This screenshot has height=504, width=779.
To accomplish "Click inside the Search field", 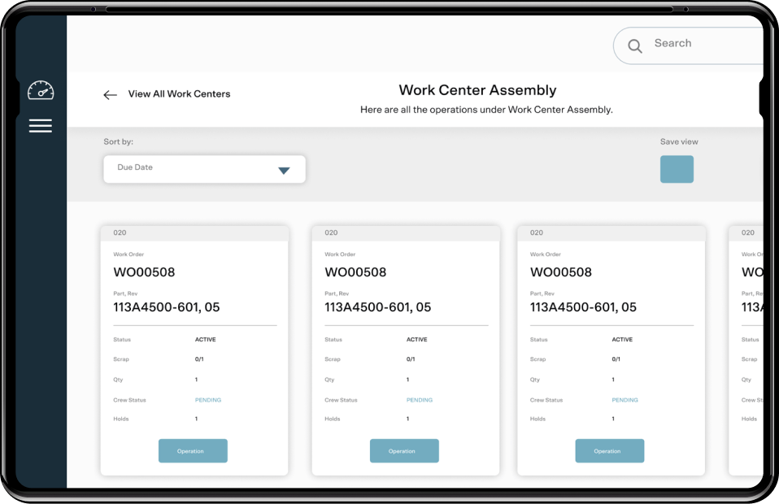I will [691, 43].
